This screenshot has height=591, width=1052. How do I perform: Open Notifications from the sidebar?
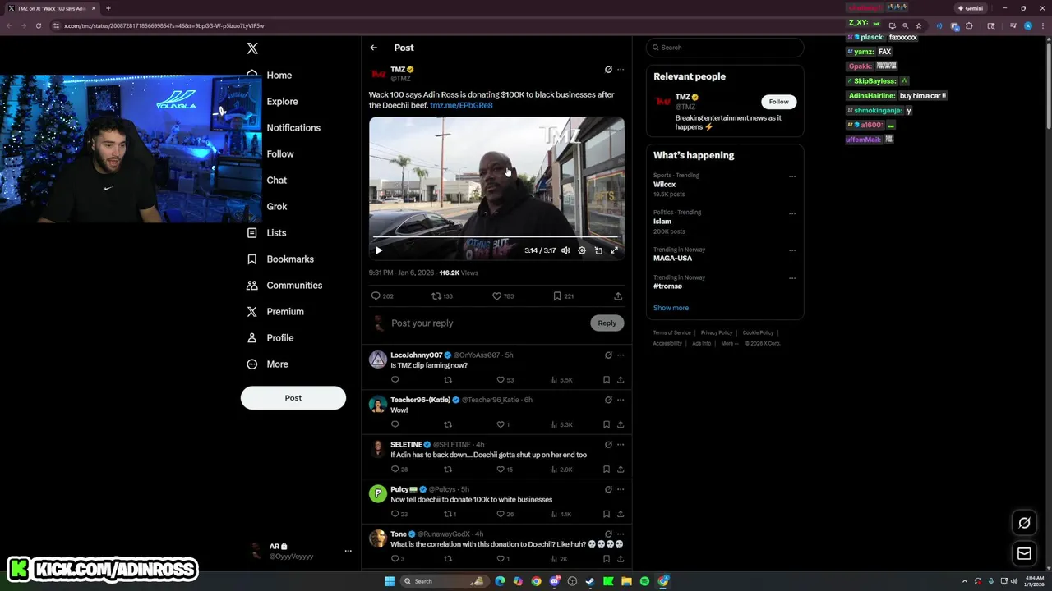pos(293,127)
